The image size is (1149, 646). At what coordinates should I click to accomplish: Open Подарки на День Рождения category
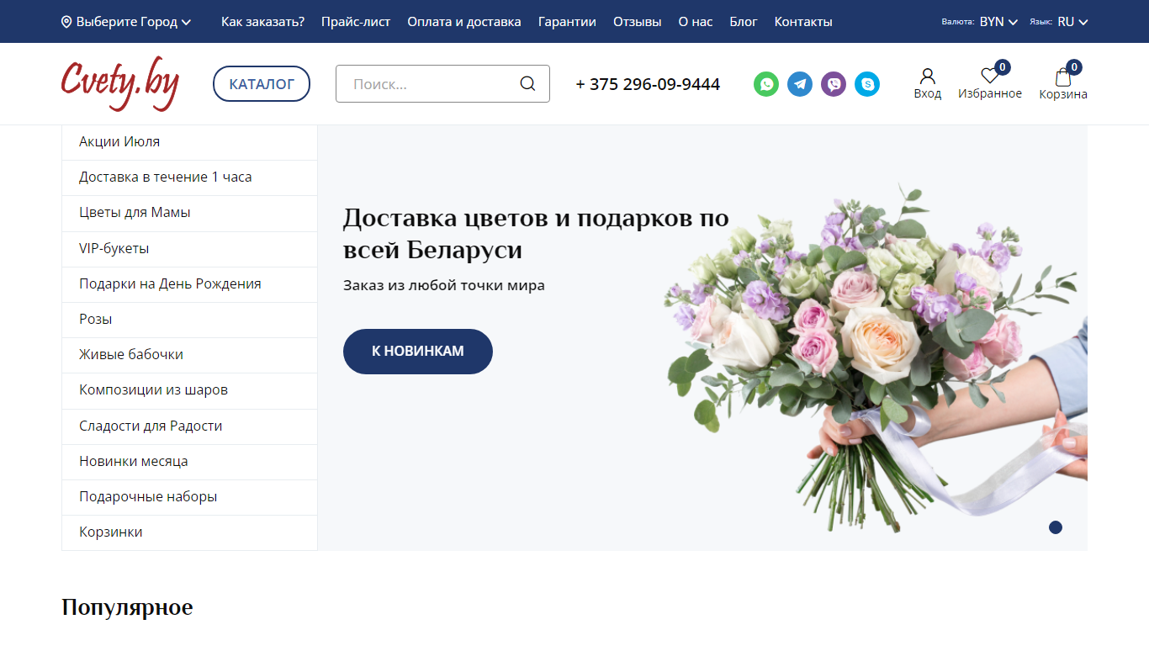[189, 284]
